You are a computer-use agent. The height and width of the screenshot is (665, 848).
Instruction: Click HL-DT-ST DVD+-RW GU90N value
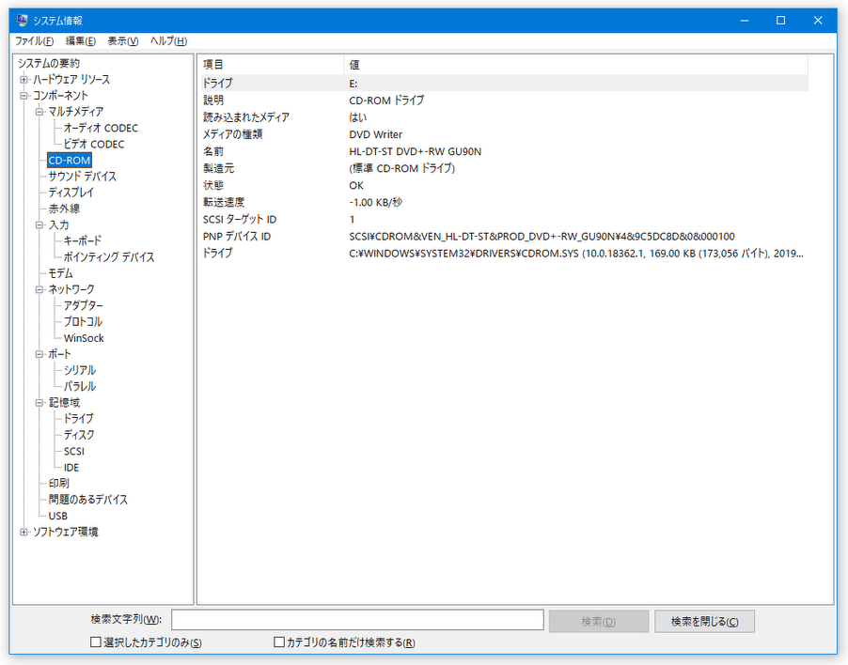click(415, 152)
